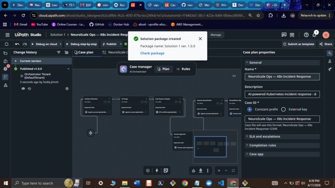This screenshot has width=335, height=188.
Task: Close the Solution package created notification
Action: click(x=200, y=39)
